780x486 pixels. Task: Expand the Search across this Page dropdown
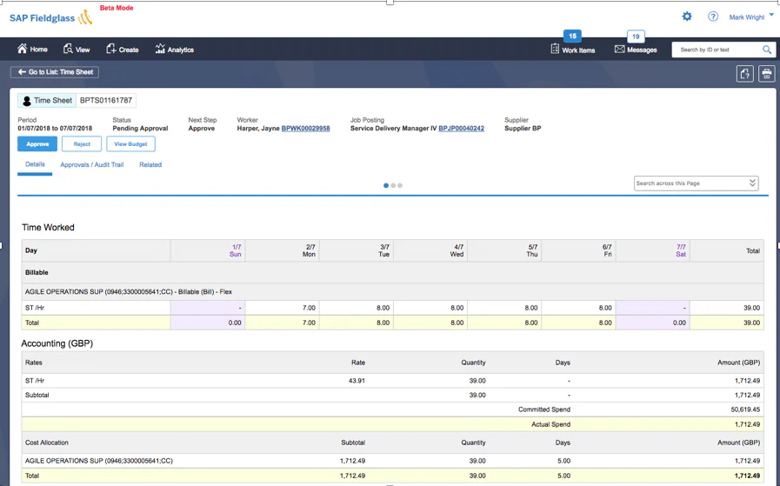pyautogui.click(x=752, y=183)
